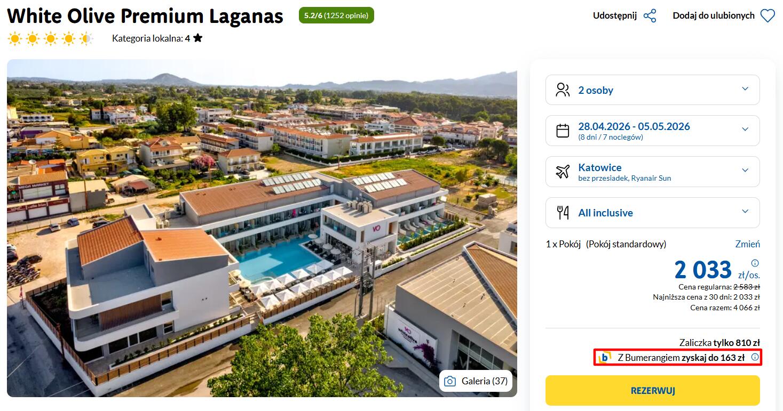Screen dimensions: 783x411
Task: Open Galeria (37) photo gallery
Action: click(x=476, y=381)
